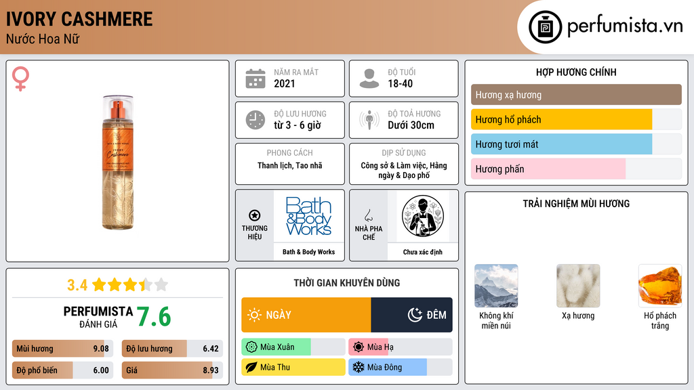Screen dimensions: 694x390
Task: Click the Giá 8.93 score bar
Action: point(172,370)
